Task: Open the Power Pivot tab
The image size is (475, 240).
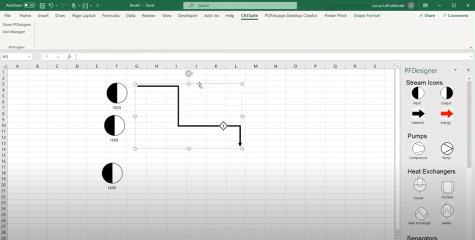Action: (336, 15)
